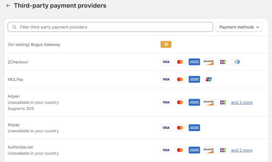Open the Payment methods dropdown
272x162 pixels.
239,27
